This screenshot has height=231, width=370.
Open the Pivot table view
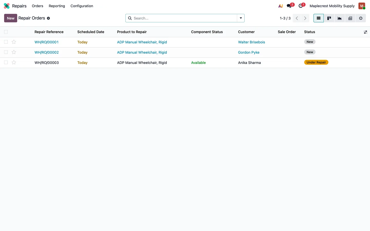point(350,18)
